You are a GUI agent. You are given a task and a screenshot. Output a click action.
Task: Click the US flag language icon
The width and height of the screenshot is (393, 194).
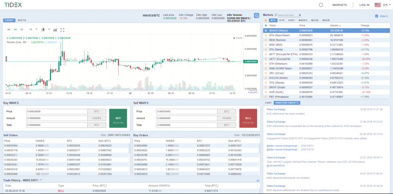coord(378,5)
